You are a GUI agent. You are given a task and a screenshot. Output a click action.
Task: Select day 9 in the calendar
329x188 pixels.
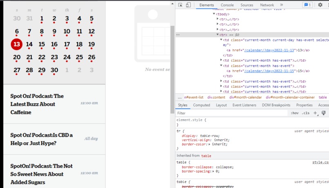pos(54,31)
